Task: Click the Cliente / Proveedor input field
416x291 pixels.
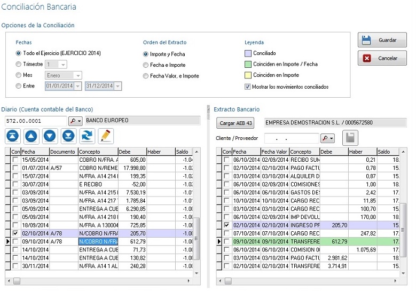Action: [x=291, y=138]
